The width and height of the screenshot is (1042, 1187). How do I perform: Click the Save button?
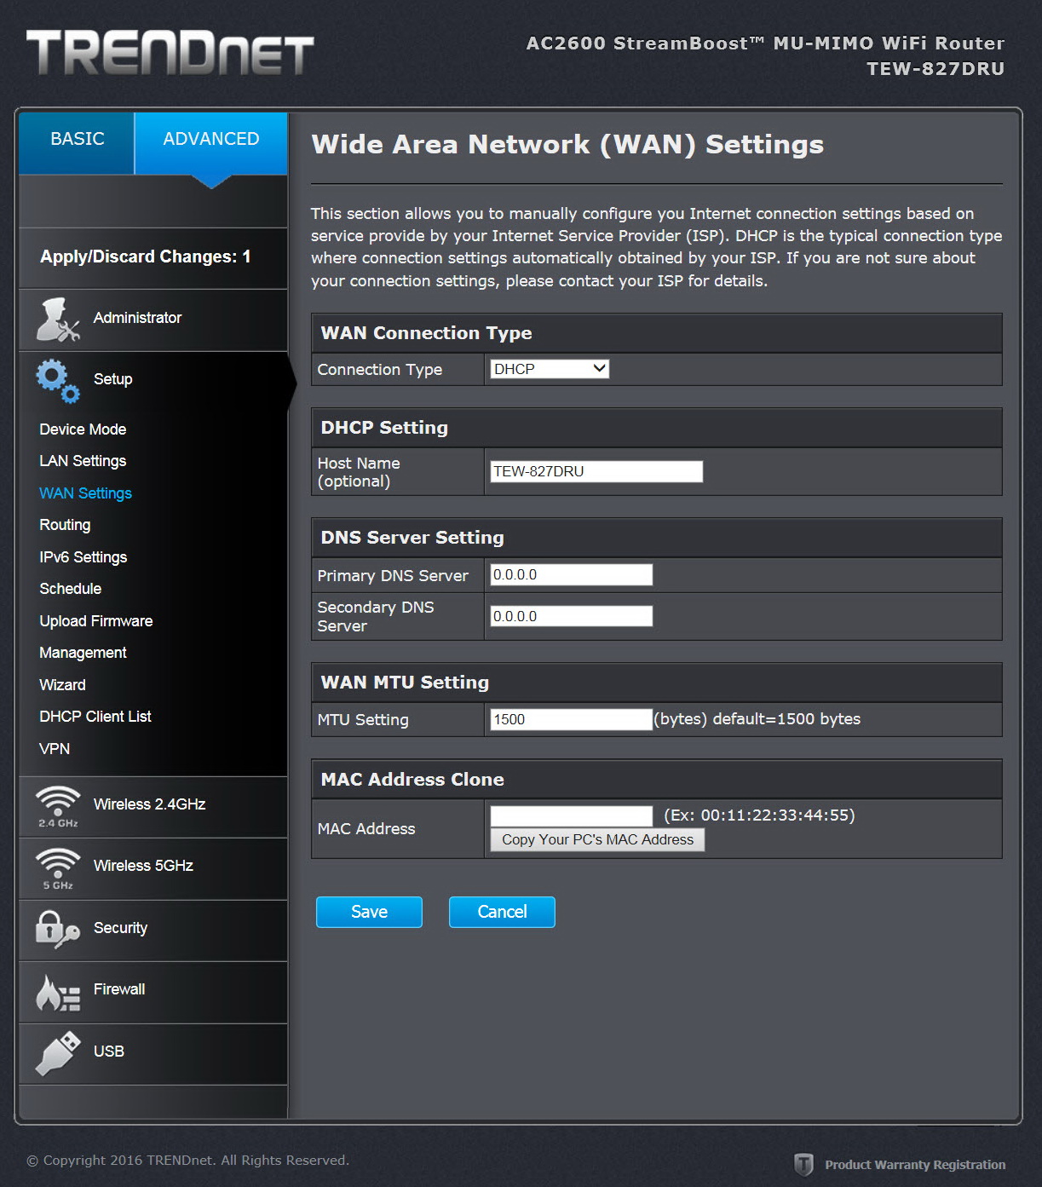point(369,912)
